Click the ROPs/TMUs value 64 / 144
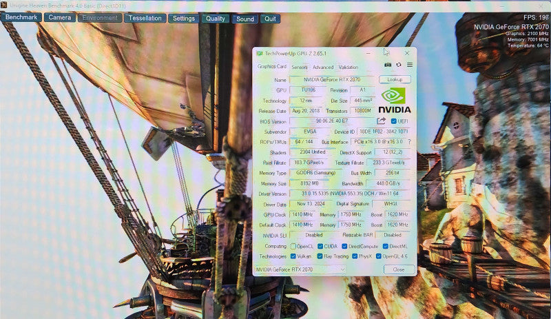The height and width of the screenshot is (319, 551). [x=304, y=142]
